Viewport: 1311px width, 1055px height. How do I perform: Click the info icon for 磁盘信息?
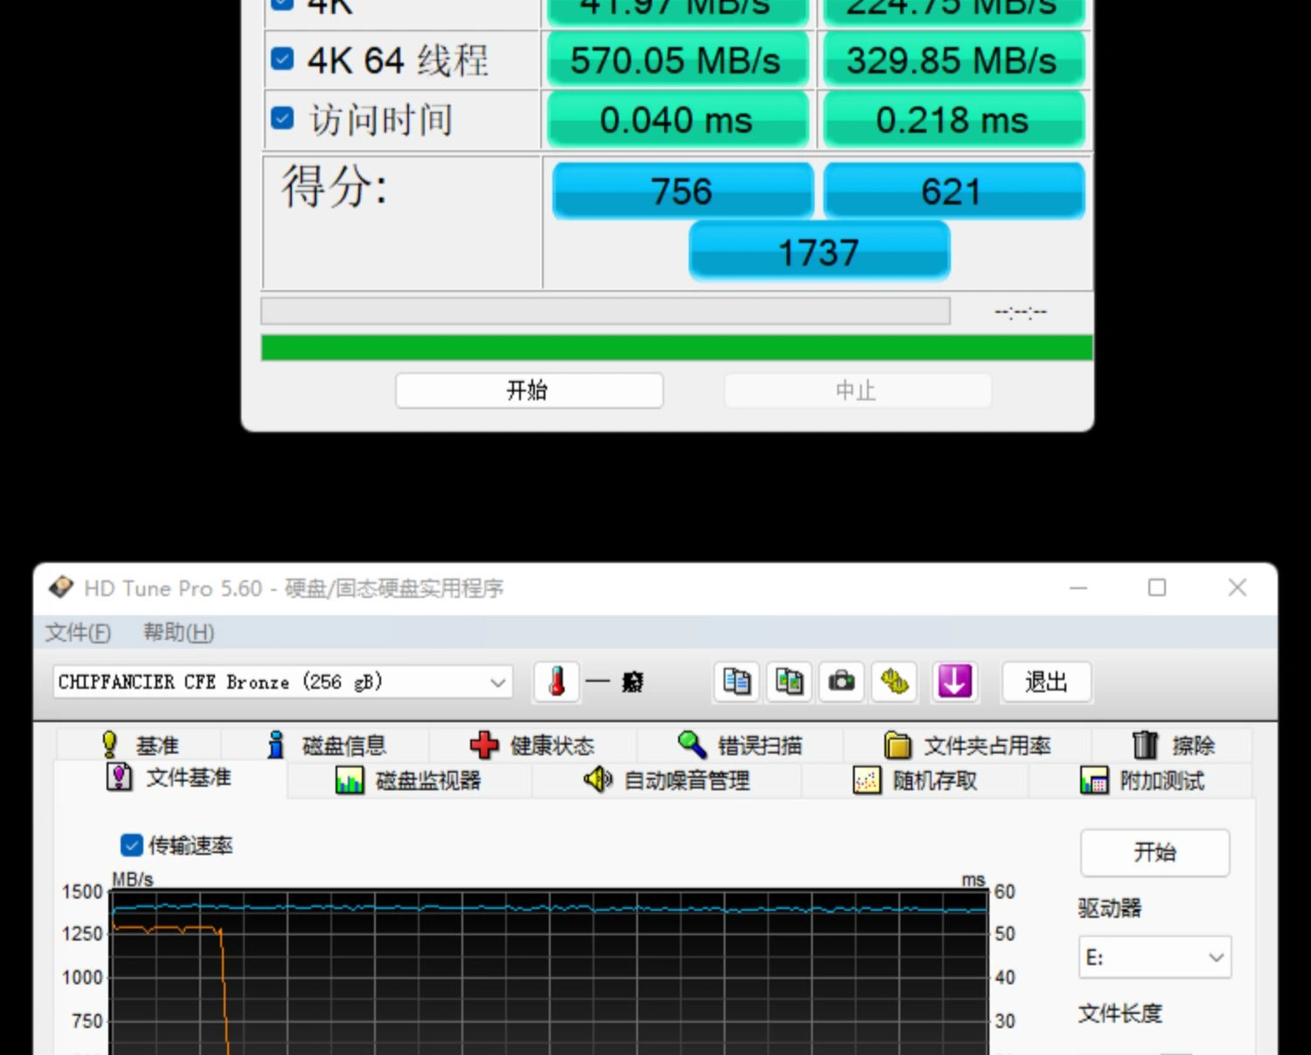pos(275,745)
